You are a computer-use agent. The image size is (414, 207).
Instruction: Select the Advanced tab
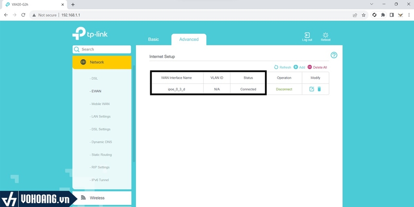(189, 39)
